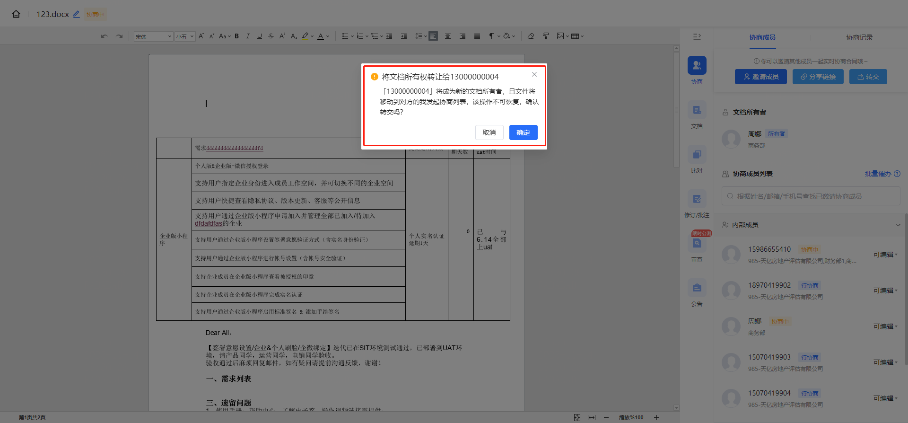
Task: Center align the text
Action: pyautogui.click(x=448, y=36)
